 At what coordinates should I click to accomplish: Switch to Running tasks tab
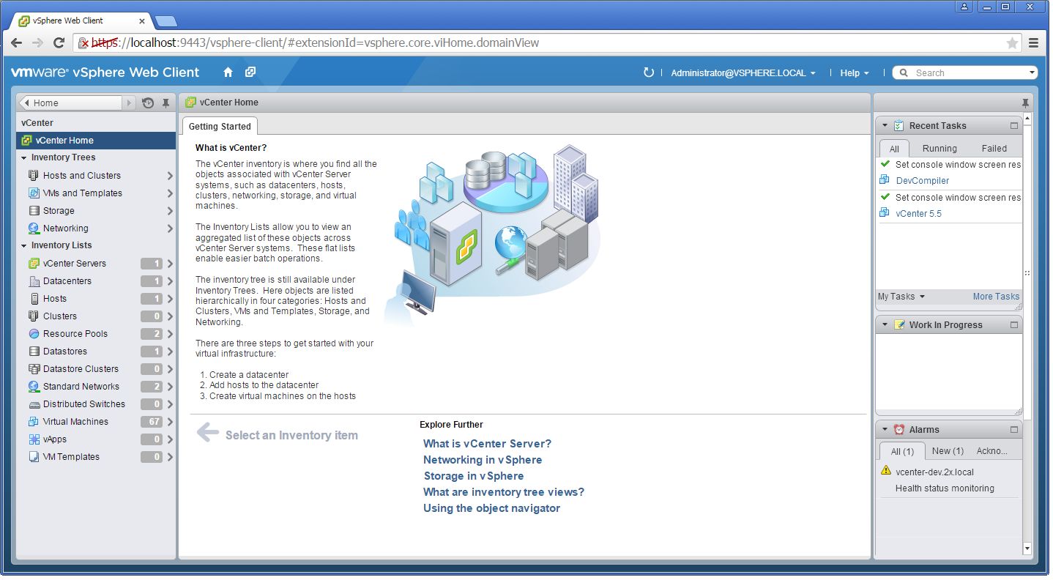point(939,149)
